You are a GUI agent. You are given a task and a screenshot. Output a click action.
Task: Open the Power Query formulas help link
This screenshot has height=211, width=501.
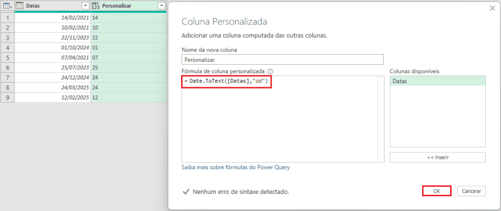click(x=236, y=167)
